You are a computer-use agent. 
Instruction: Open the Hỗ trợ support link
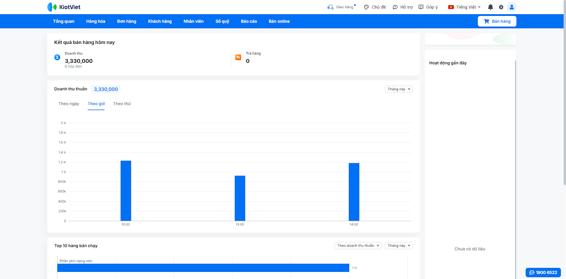[x=406, y=7]
